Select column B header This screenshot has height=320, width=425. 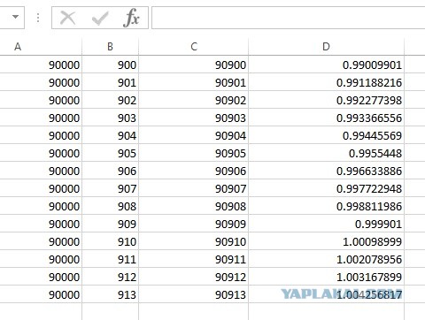click(x=110, y=47)
